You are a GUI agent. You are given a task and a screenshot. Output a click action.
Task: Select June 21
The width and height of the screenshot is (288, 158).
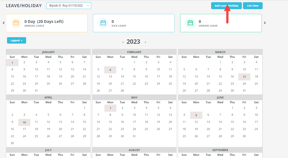(x=220, y=129)
